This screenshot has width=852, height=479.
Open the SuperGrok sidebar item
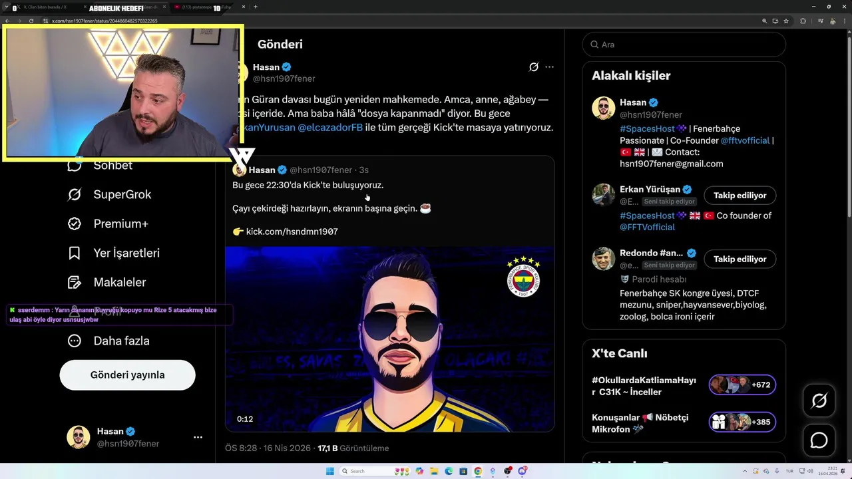[110, 194]
